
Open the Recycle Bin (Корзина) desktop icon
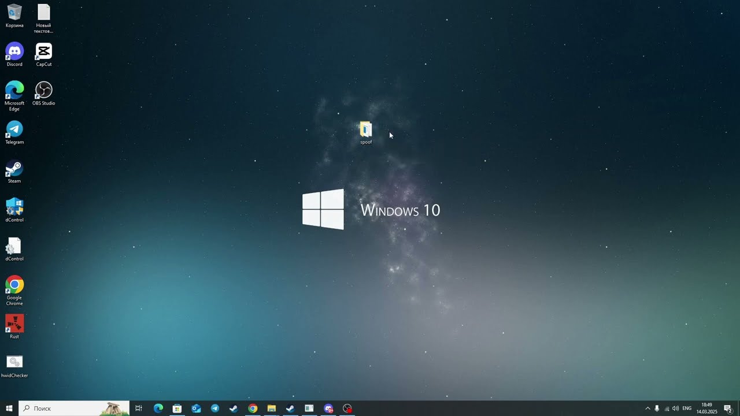(x=14, y=16)
